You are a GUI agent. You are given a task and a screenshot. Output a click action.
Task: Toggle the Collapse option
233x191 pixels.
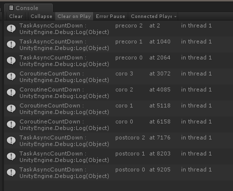point(41,16)
